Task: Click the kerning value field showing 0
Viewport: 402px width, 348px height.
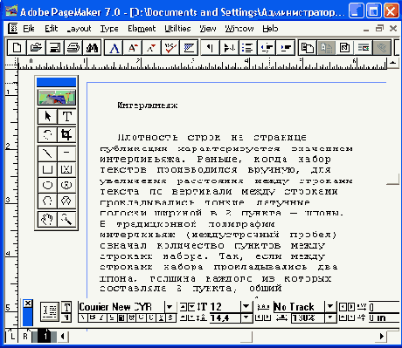Action: pos(384,307)
